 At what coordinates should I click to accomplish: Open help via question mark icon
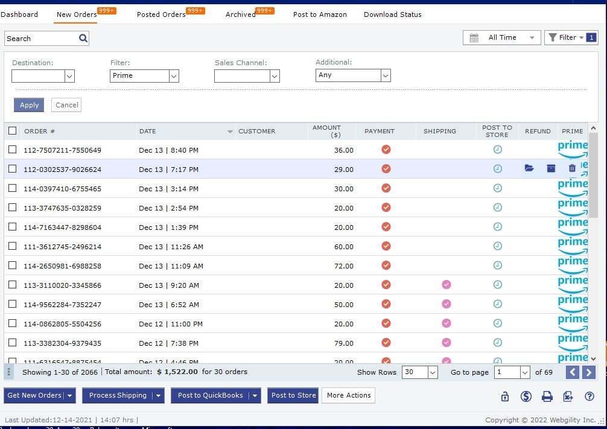[590, 396]
